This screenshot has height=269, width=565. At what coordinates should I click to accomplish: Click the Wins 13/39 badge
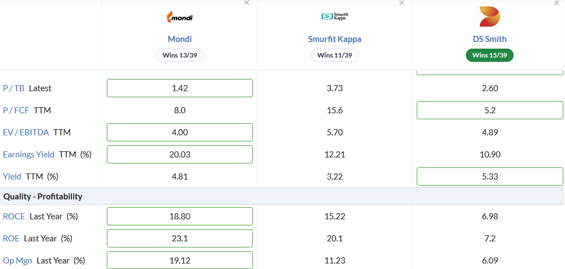[180, 55]
